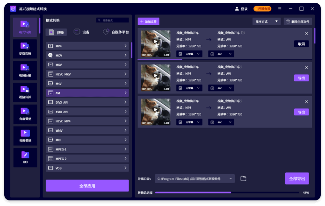Screen dimensions: 325x206
Task: Remove the file showing the 取消 button
Action: 306,33
